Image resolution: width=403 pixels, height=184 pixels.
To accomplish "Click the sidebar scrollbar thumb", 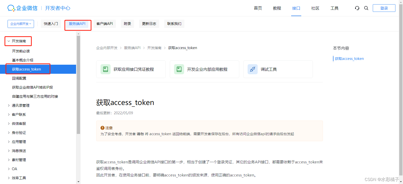I will point(78,85).
